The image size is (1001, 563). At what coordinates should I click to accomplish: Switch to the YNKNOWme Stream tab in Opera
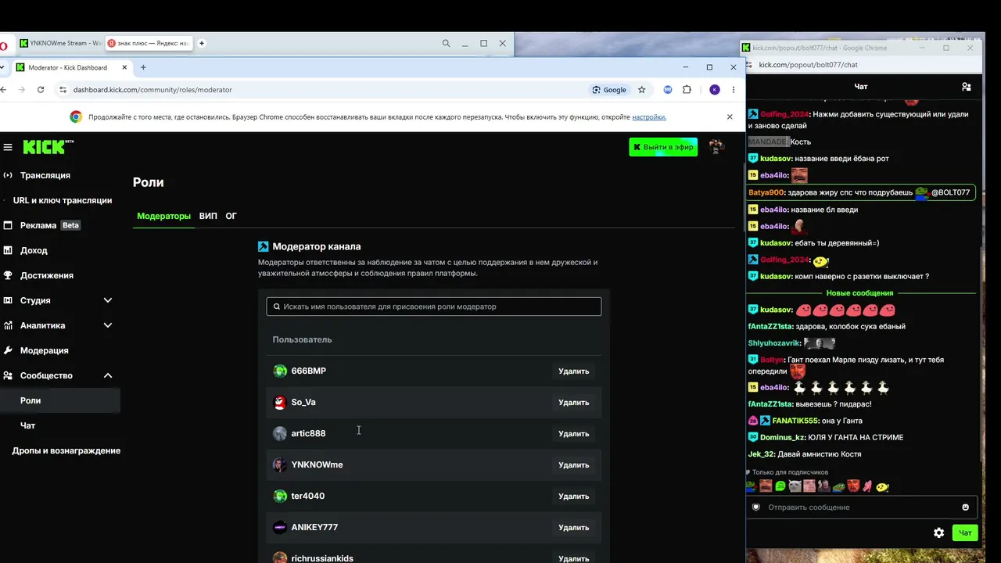tap(60, 43)
